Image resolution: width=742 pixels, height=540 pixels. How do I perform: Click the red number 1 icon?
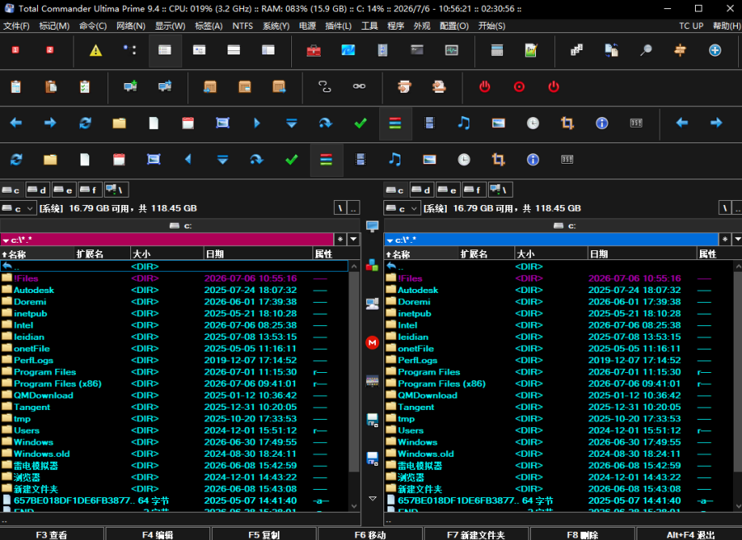[16, 50]
